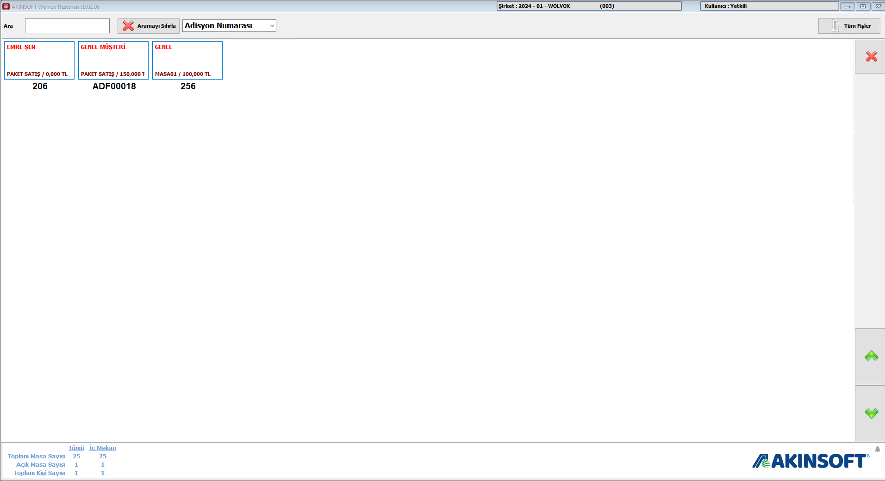Select the GENEL MASA01 order card
This screenshot has height=481, width=885.
(187, 60)
